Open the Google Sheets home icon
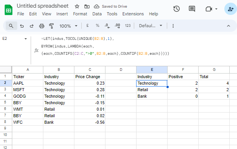 pyautogui.click(x=8, y=10)
